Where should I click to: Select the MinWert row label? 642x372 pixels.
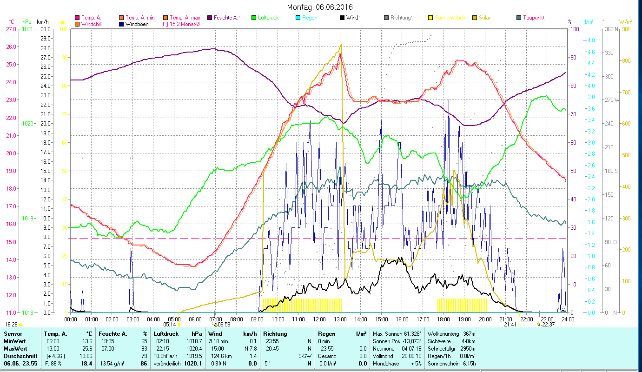click(x=15, y=341)
